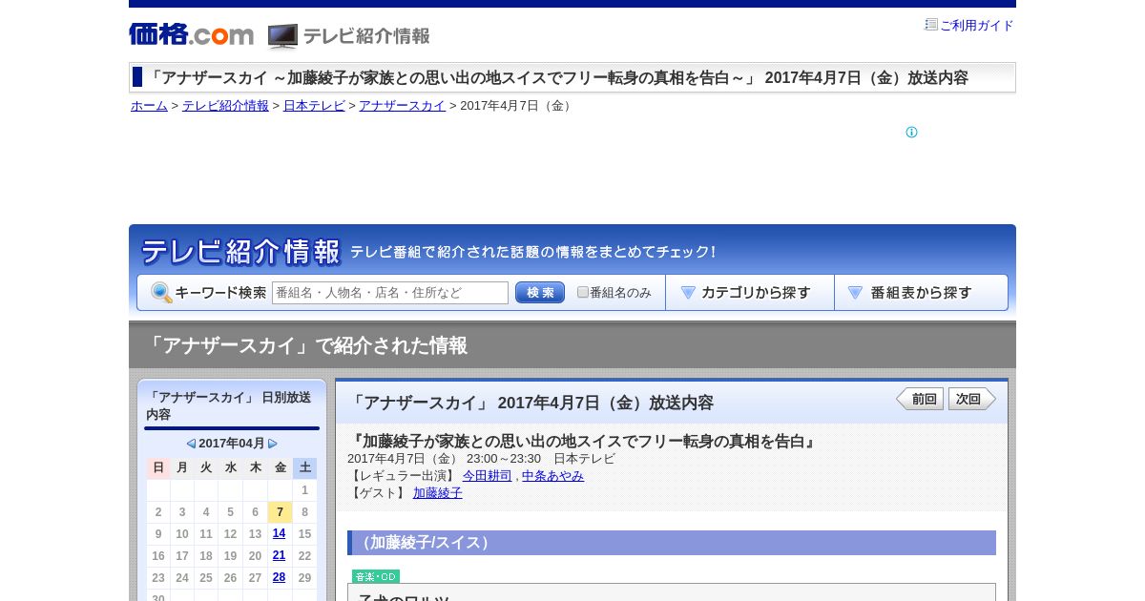The width and height of the screenshot is (1145, 601).
Task: Show previous month in calendar
Action: tap(191, 444)
